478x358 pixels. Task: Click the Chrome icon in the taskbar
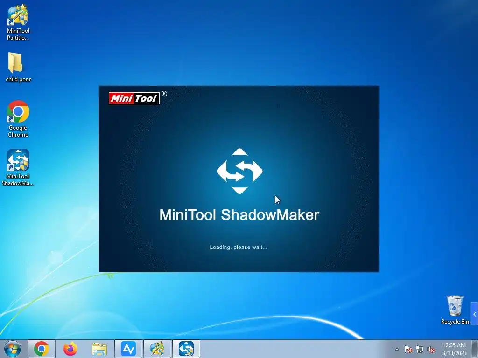[x=42, y=349]
